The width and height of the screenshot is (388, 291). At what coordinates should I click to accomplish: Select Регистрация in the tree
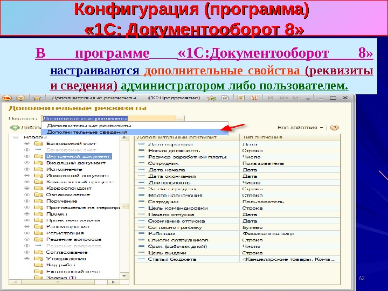pyautogui.click(x=65, y=233)
